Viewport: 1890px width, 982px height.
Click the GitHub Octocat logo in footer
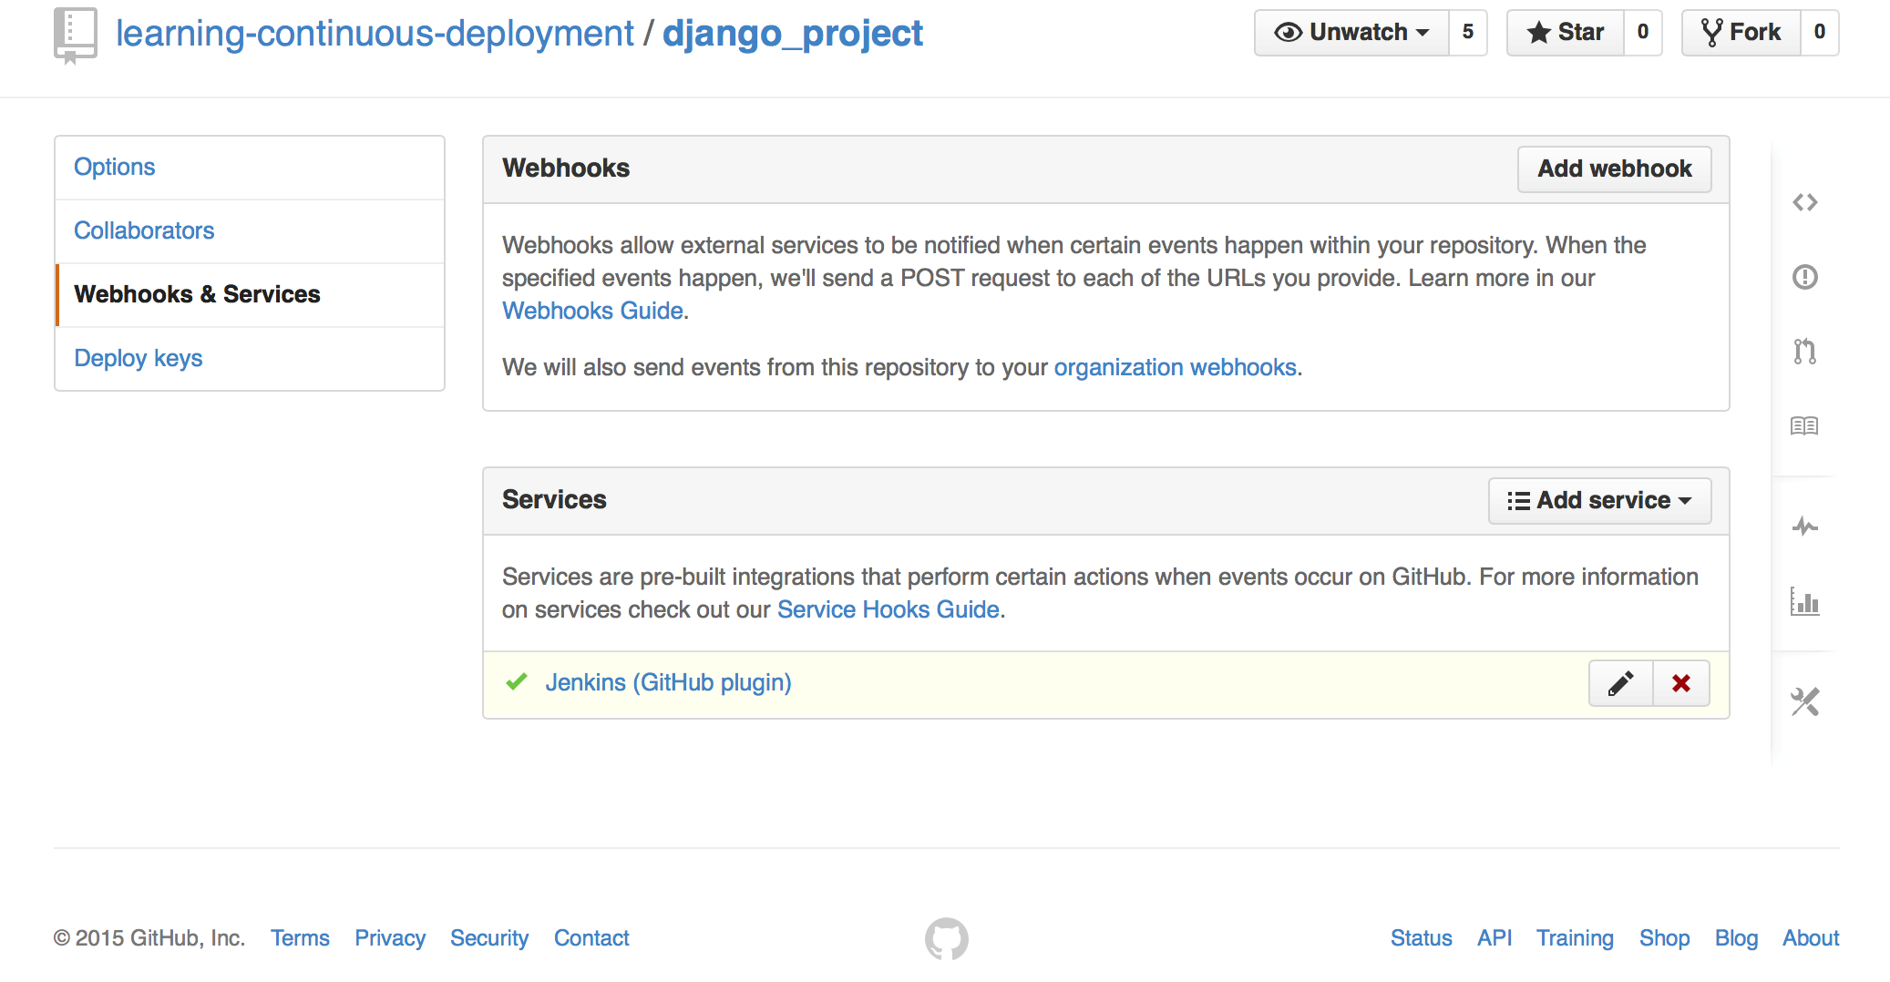[946, 938]
